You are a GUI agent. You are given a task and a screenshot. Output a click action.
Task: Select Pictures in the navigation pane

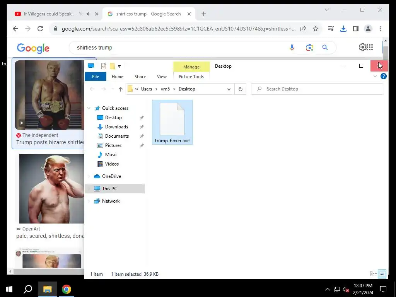point(113,145)
